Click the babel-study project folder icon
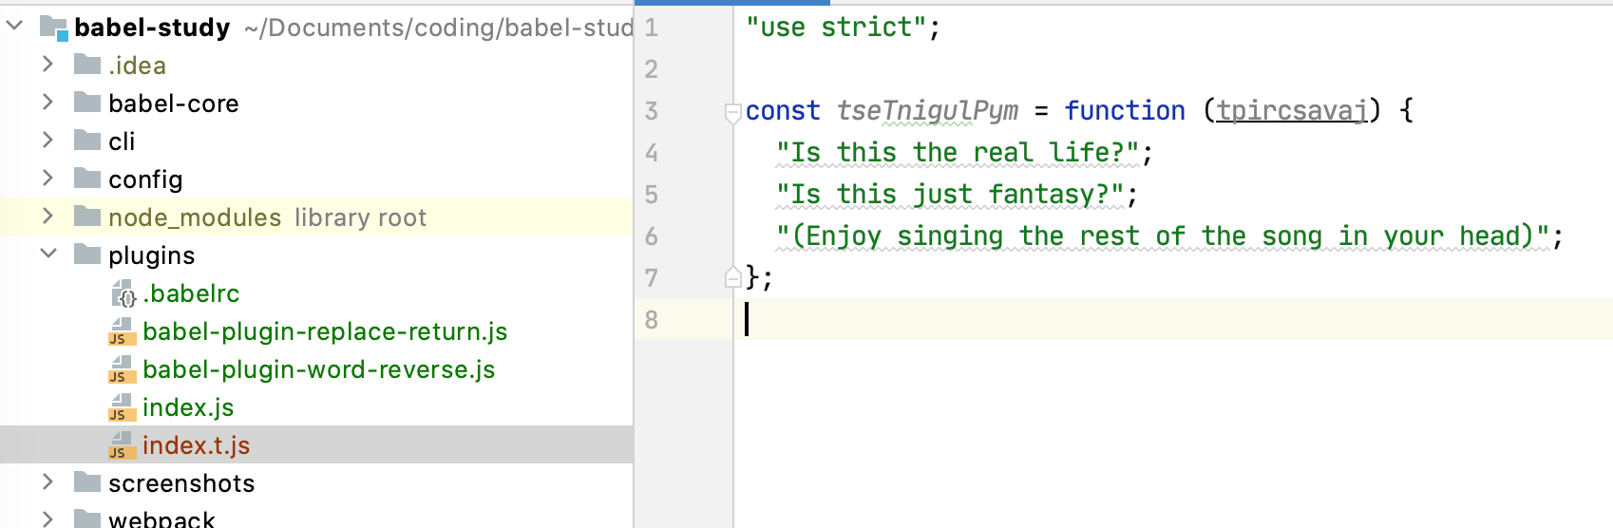Viewport: 1613px width, 528px height. (x=54, y=28)
